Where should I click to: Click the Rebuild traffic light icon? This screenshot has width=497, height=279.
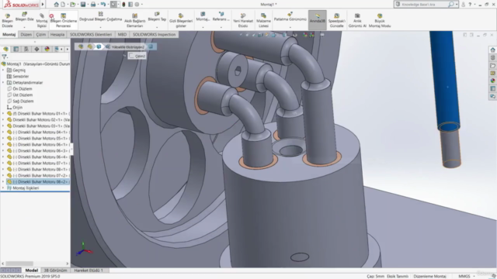pos(123,5)
